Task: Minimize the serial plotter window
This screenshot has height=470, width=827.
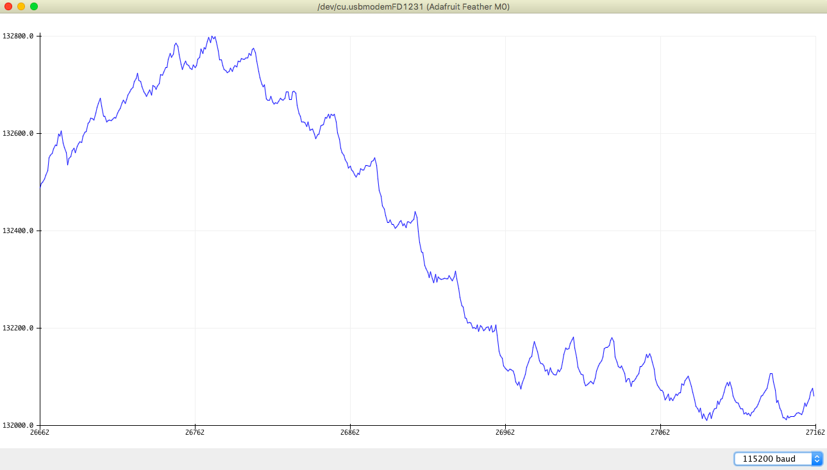Action: (21, 6)
